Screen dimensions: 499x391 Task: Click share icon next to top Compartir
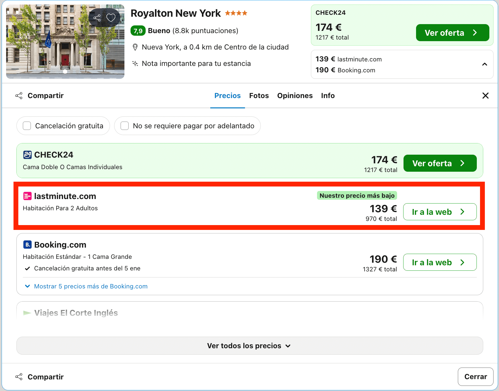pyautogui.click(x=19, y=95)
